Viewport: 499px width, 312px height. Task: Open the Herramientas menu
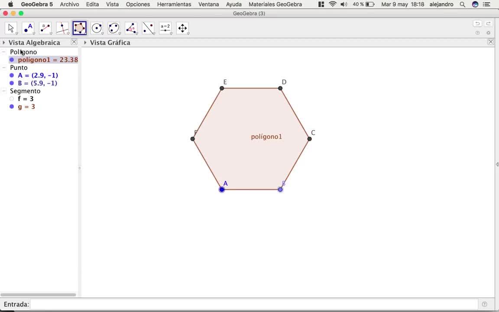(174, 4)
